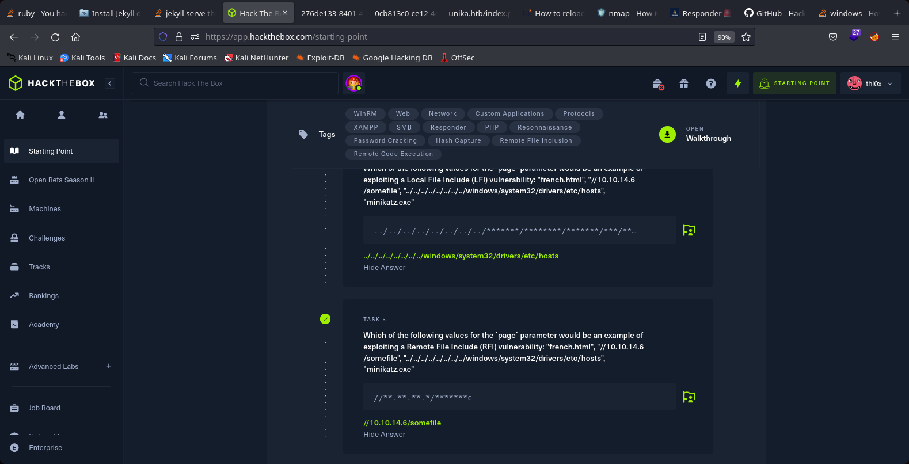
Task: Select Starting Point in the sidebar
Action: (62, 151)
